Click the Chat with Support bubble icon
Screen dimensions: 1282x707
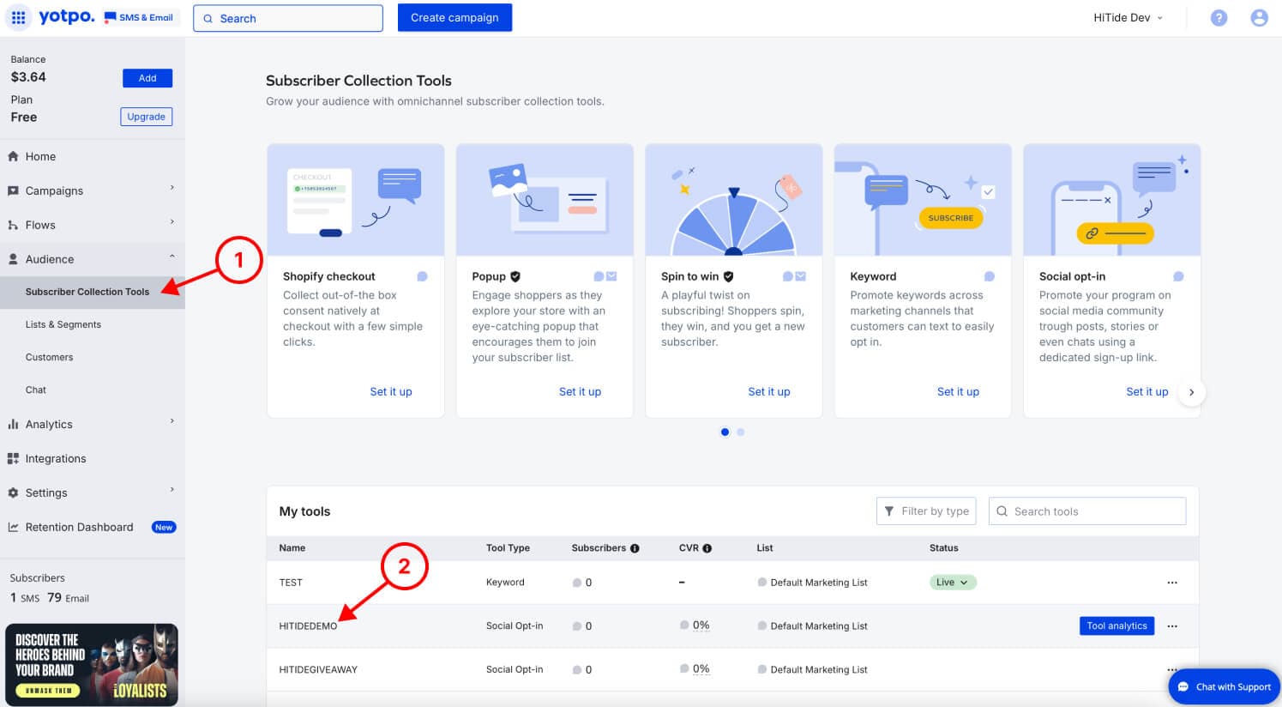(x=1183, y=686)
